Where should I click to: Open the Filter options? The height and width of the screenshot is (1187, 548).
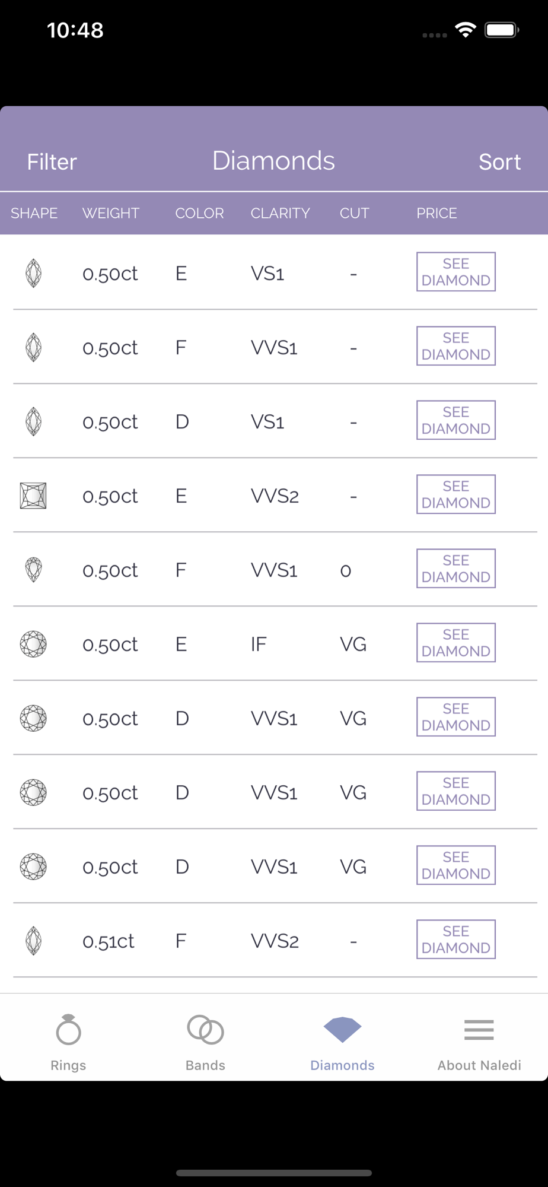click(52, 162)
